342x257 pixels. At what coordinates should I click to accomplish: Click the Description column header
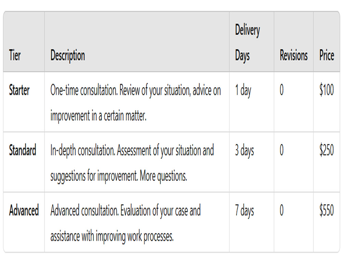click(68, 56)
